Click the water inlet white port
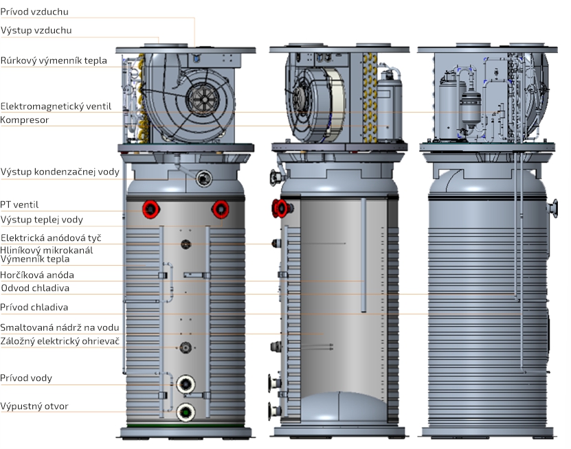 (186, 384)
